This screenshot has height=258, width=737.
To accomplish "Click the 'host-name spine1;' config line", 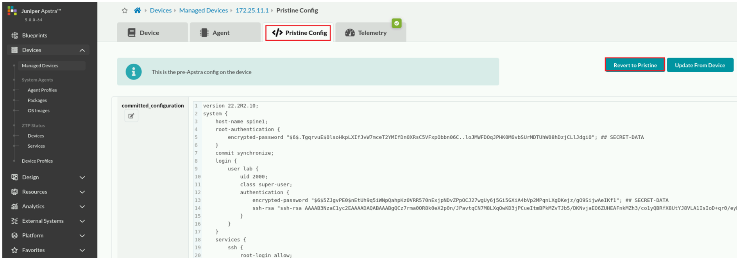I will (241, 122).
